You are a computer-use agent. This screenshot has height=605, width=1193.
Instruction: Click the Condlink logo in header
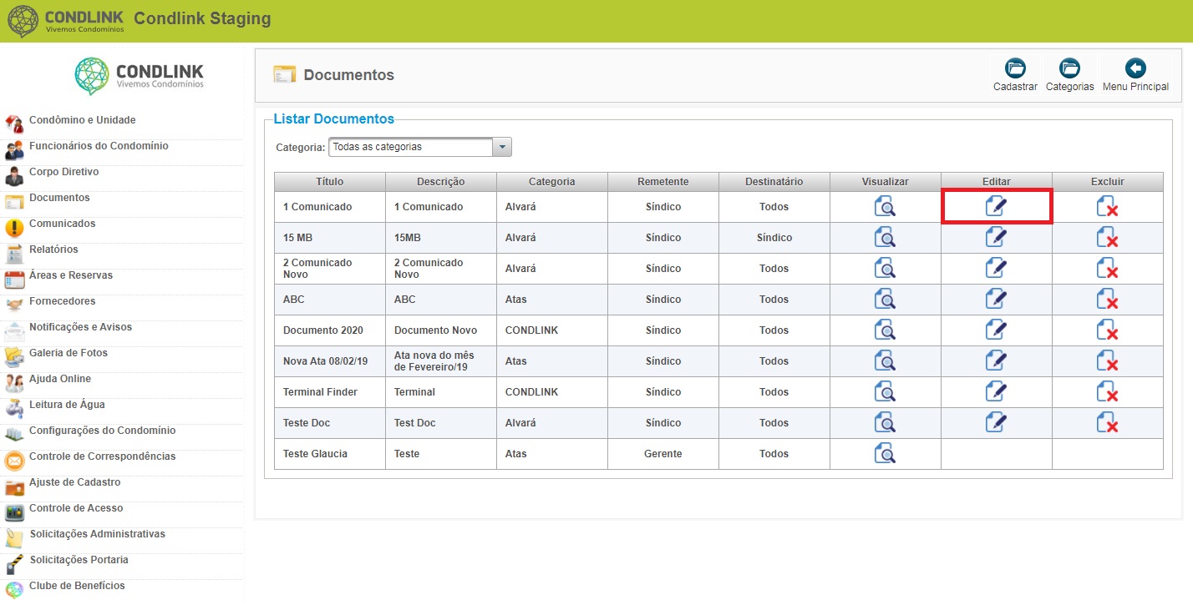(65, 20)
